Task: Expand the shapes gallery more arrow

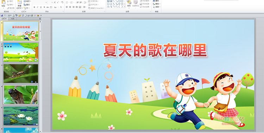Action: pos(125,7)
